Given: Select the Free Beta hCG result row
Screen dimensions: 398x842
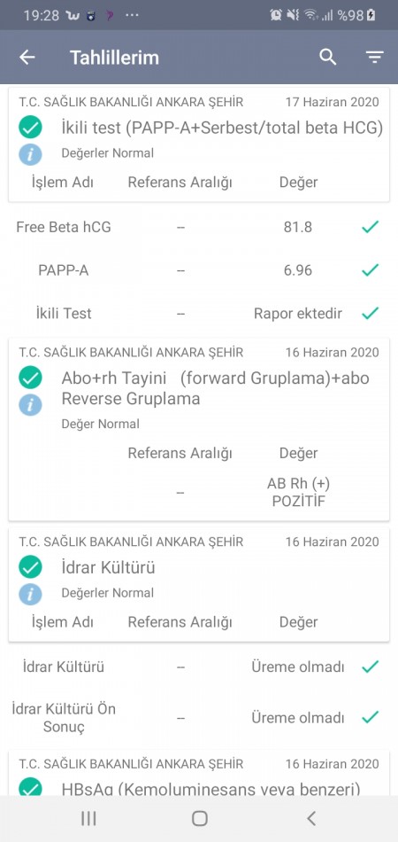Looking at the screenshot, I should [x=199, y=227].
